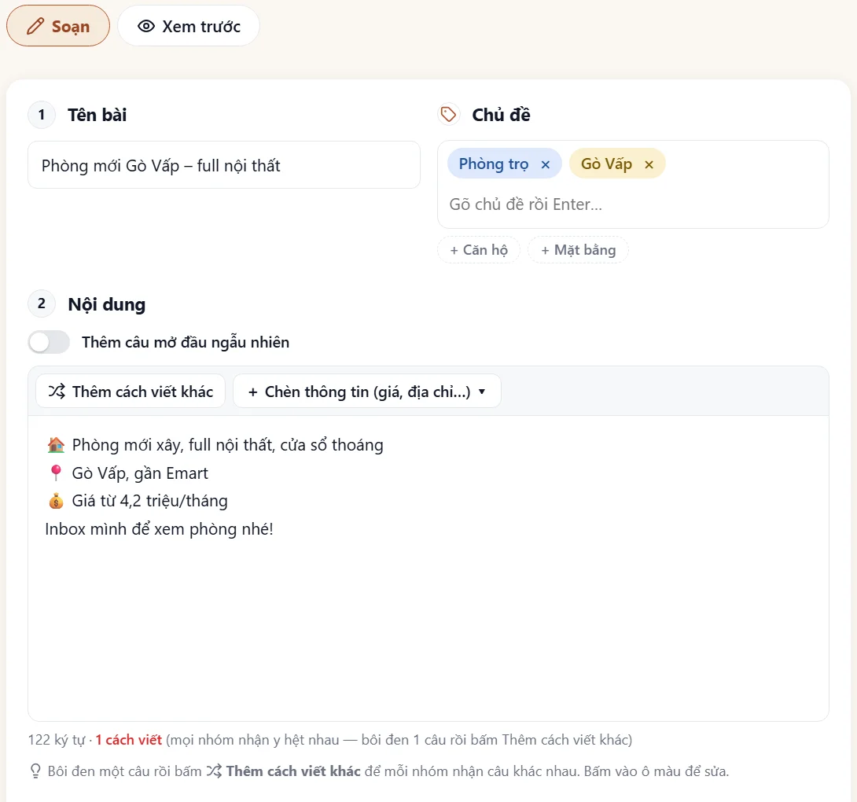Image resolution: width=857 pixels, height=802 pixels.
Task: Click text 'Gò Vấp, gần Emart'
Action: coord(140,473)
